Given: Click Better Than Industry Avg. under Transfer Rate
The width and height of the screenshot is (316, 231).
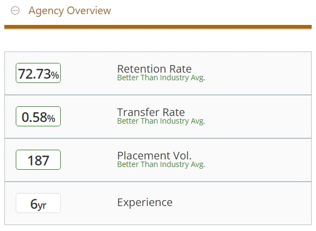Looking at the screenshot, I should coord(161,121).
